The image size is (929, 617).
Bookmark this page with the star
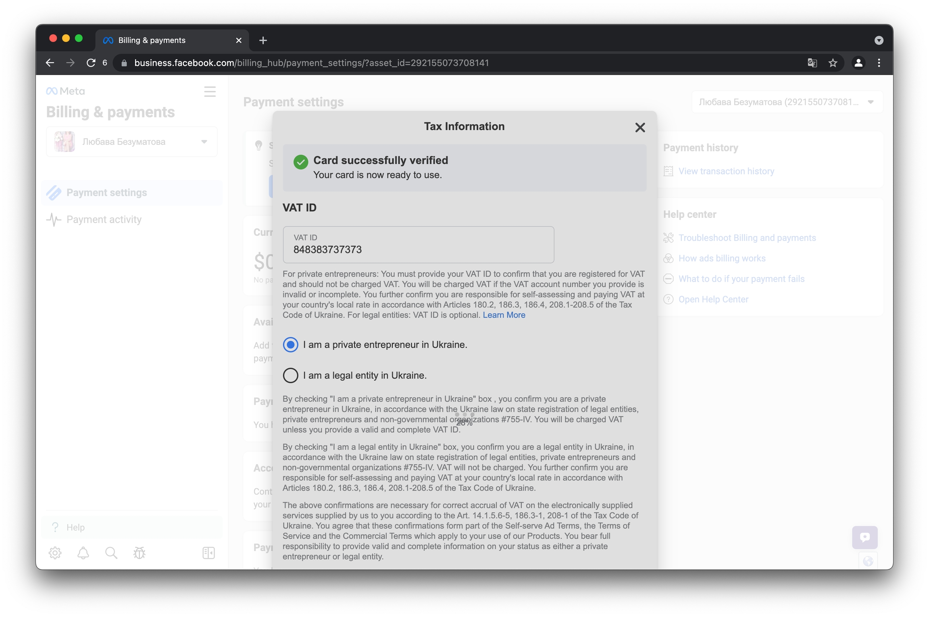[833, 63]
